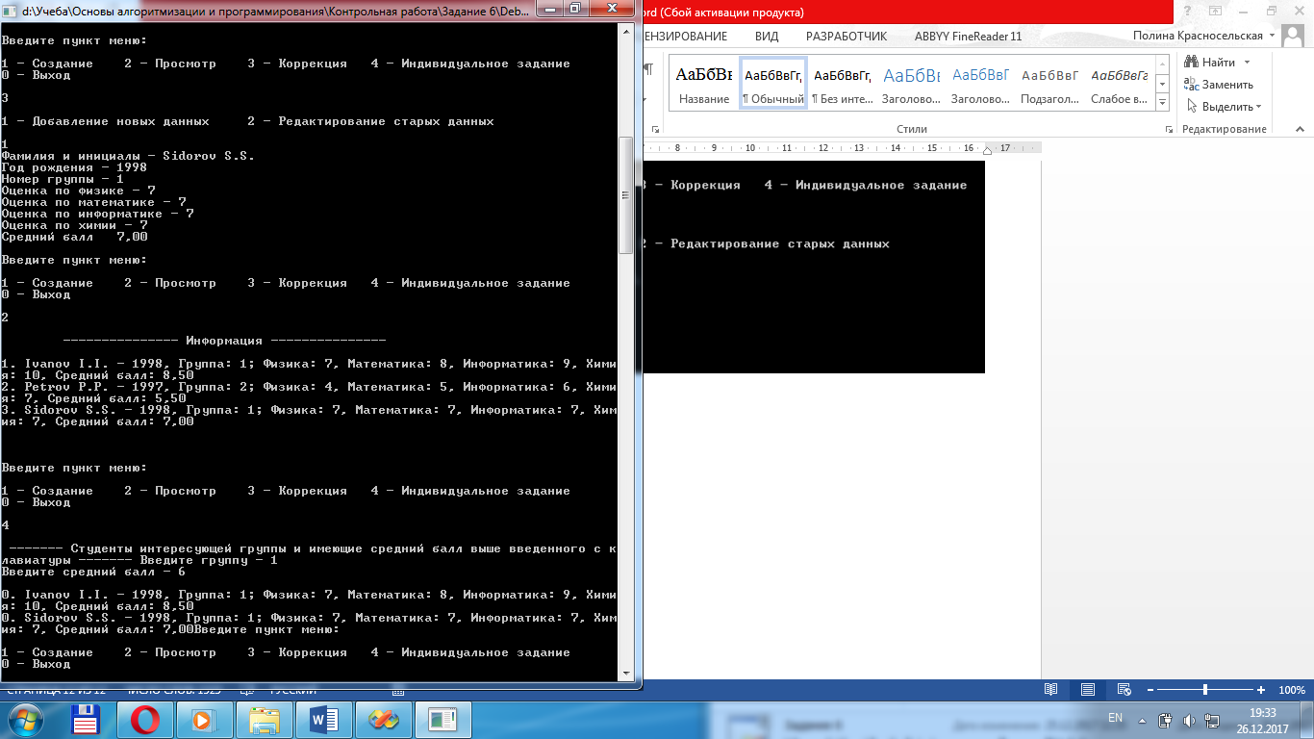This screenshot has width=1314, height=739.
Task: Click the Visual Studio taskbar icon
Action: point(384,720)
